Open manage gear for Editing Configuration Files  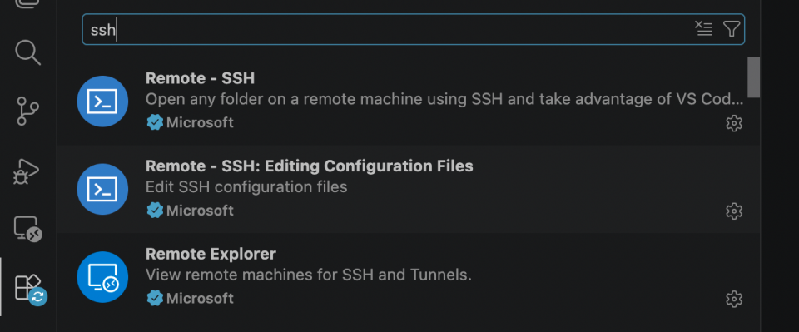click(734, 211)
